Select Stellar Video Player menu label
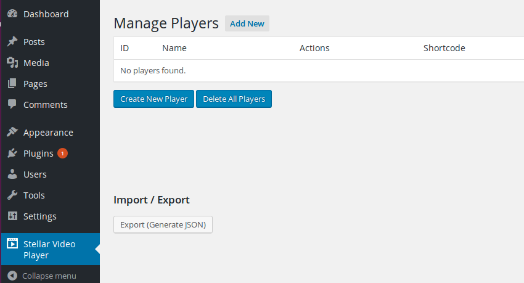 tap(49, 250)
